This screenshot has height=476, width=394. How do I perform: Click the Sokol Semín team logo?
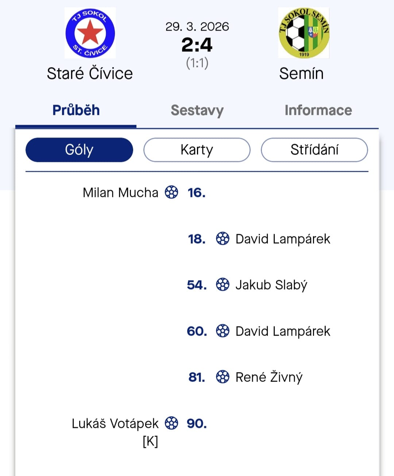[304, 33]
